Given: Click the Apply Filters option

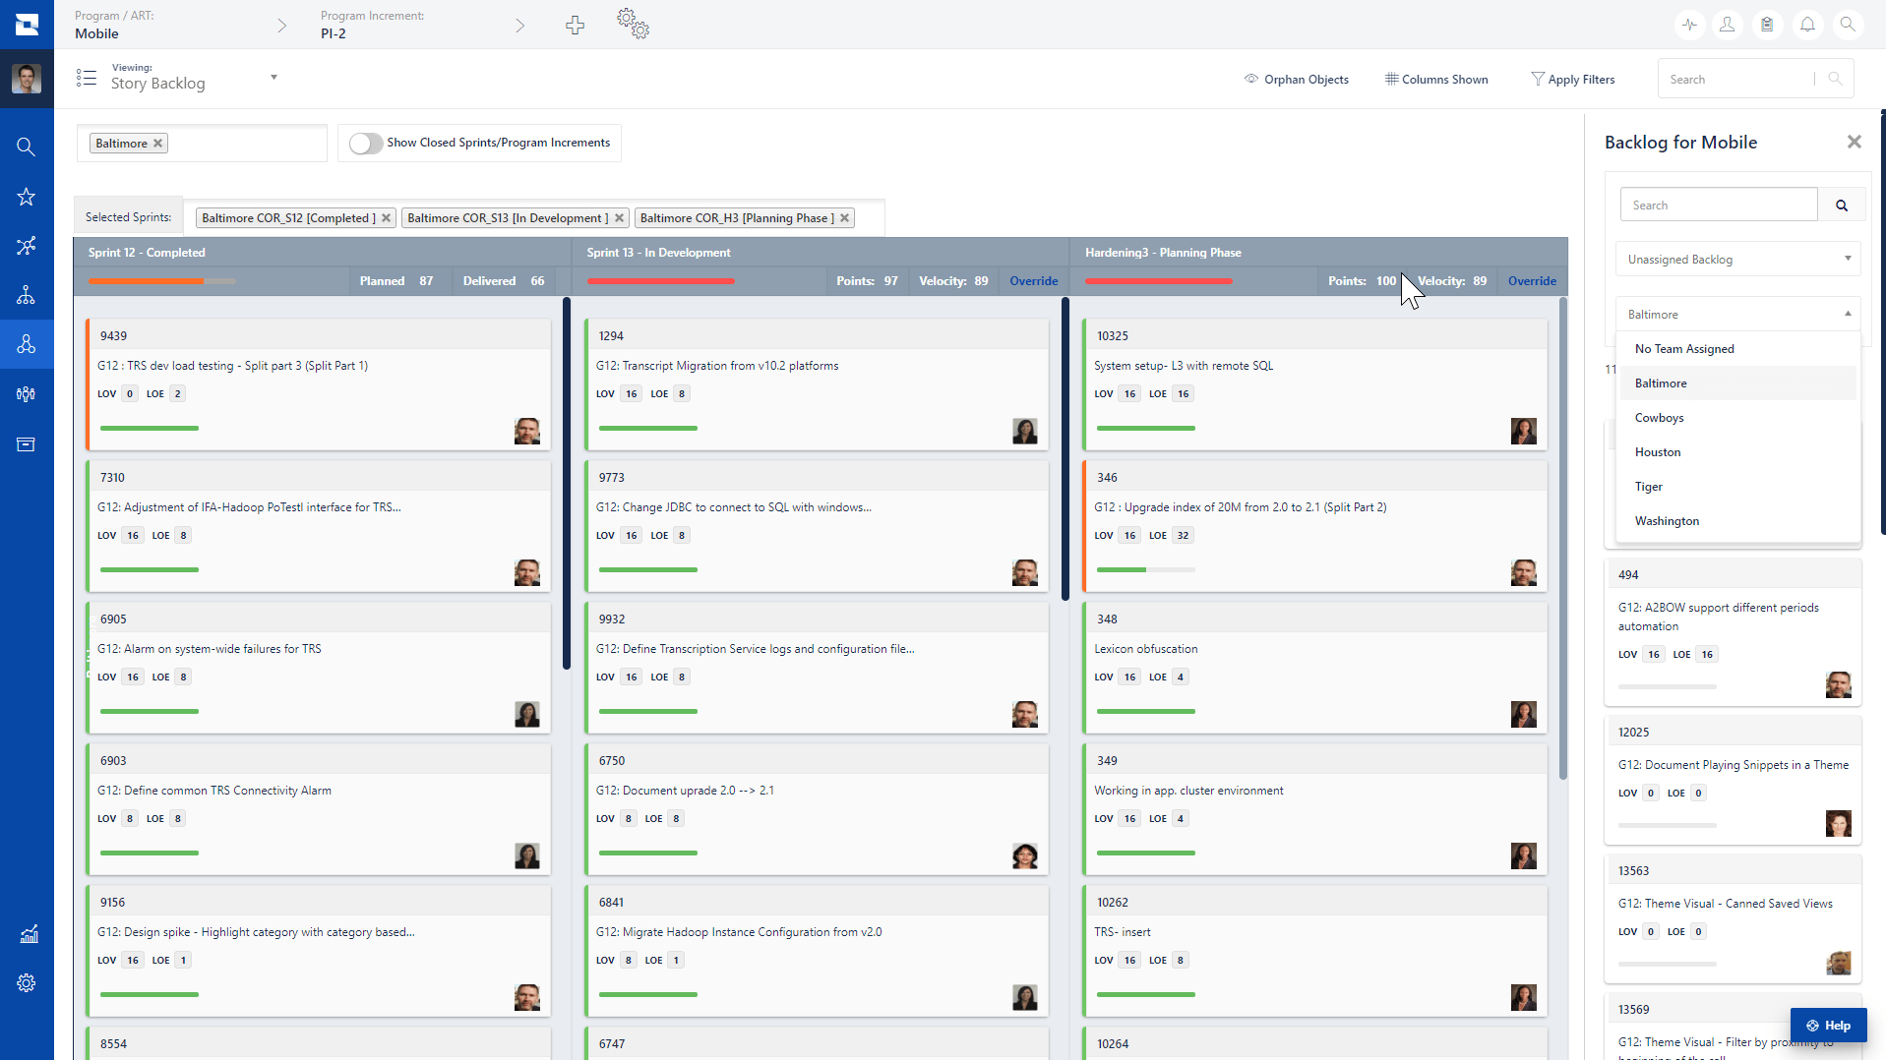Looking at the screenshot, I should [x=1572, y=79].
